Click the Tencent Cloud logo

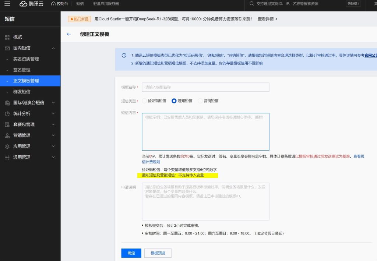coord(31,4)
